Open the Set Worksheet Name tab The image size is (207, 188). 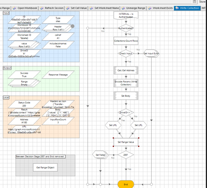point(105,8)
